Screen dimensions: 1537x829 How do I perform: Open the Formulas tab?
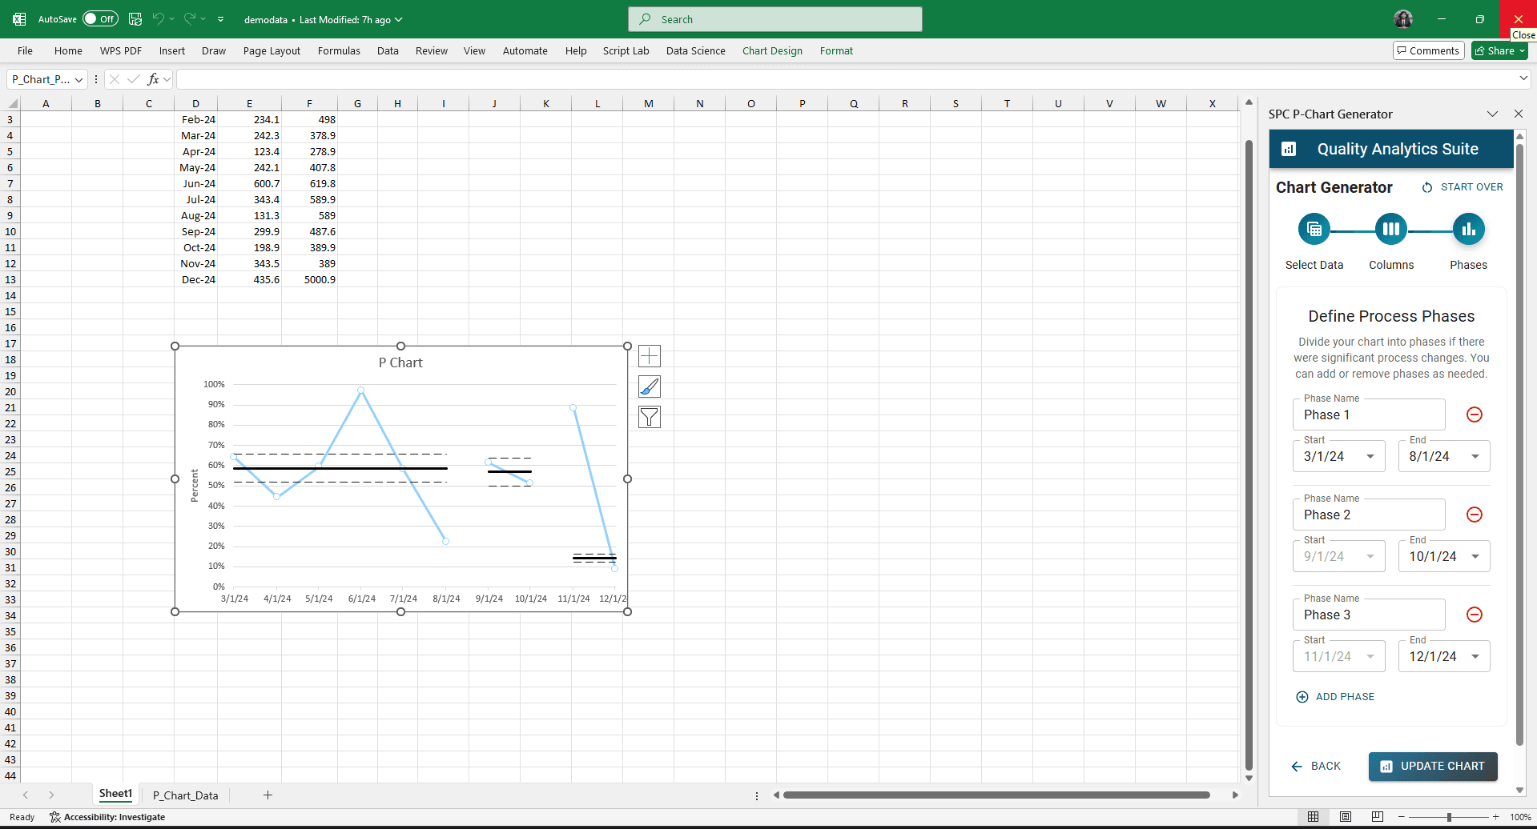(339, 50)
